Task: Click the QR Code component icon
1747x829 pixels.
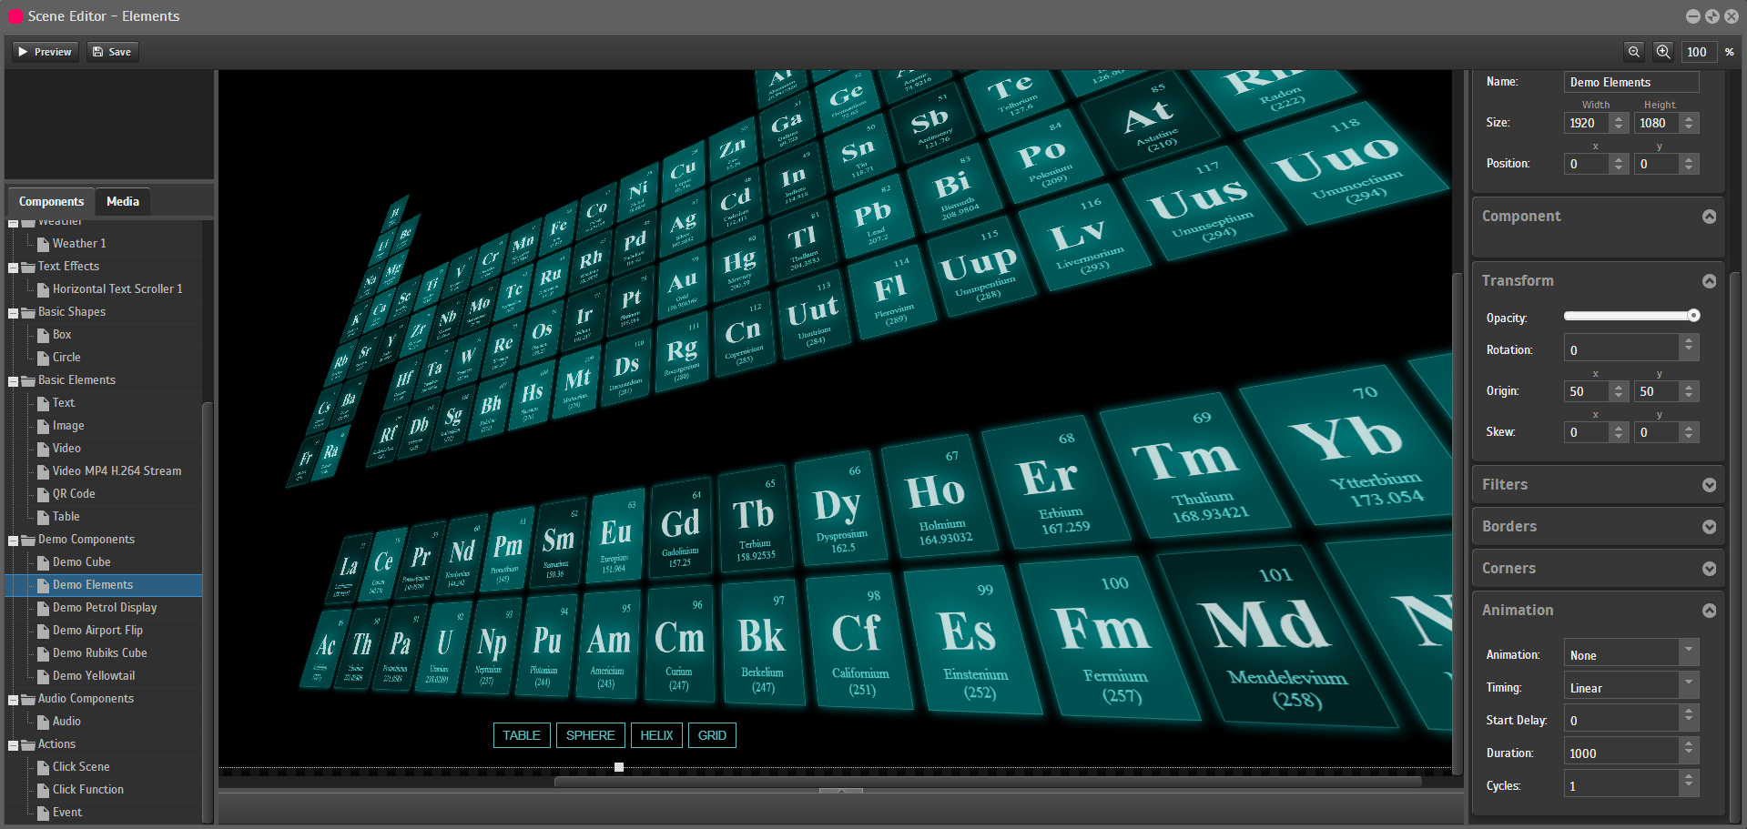Action: pyautogui.click(x=43, y=494)
